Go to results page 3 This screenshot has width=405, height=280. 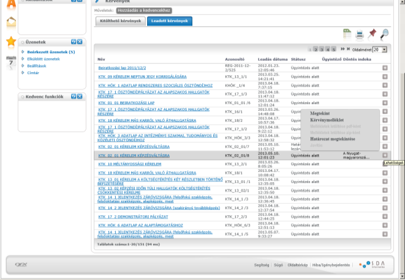pyautogui.click(x=322, y=50)
